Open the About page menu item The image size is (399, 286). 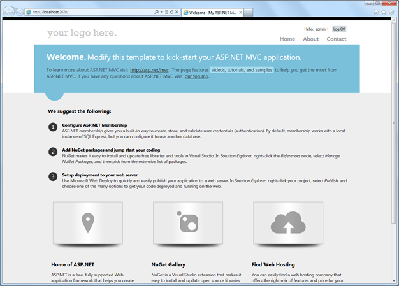310,39
